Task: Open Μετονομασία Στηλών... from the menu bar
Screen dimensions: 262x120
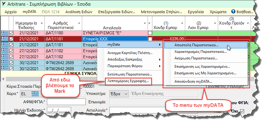Action: click(x=161, y=12)
